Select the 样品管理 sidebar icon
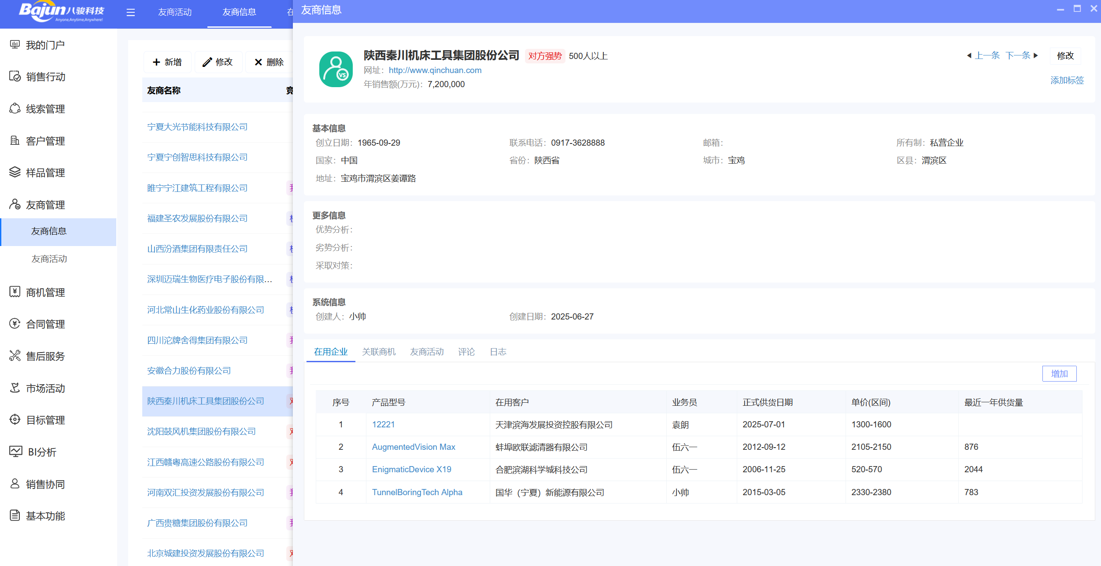 pos(15,173)
